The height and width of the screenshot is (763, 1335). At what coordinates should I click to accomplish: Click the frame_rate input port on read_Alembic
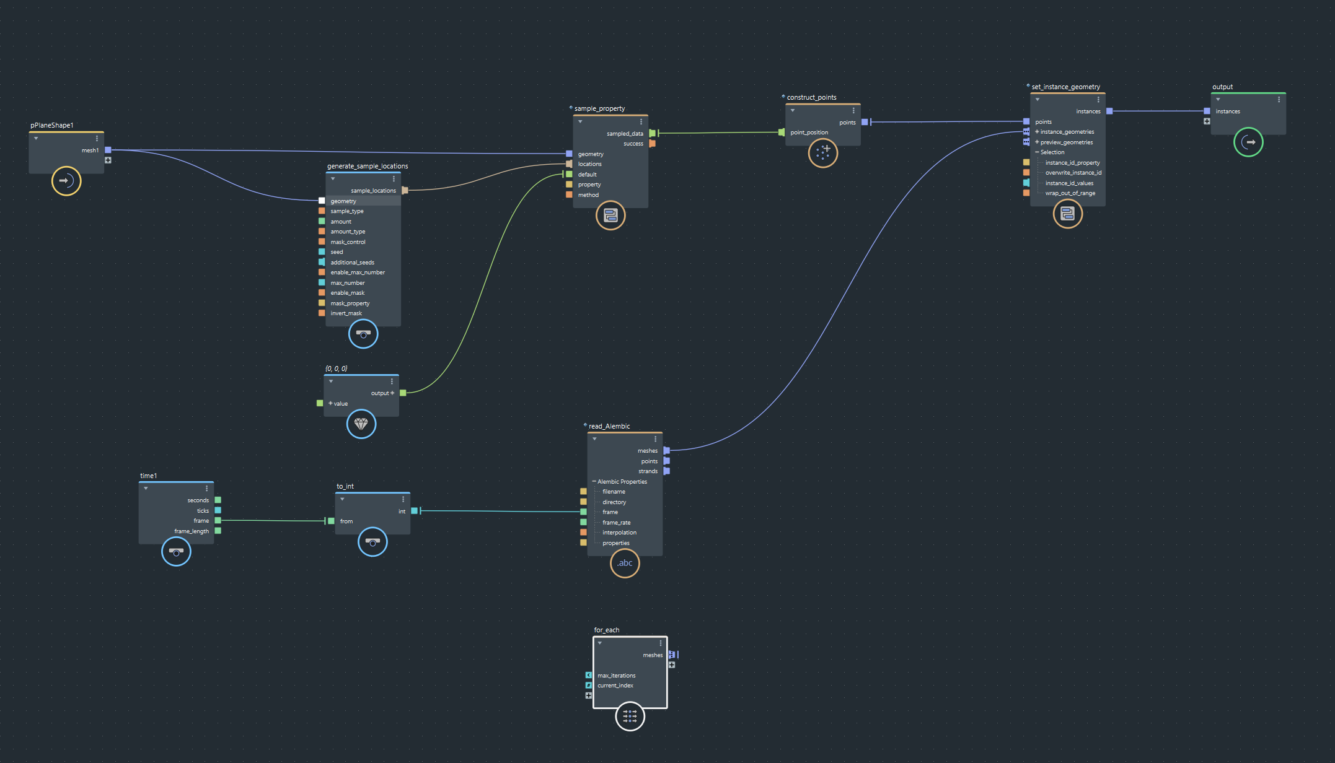[583, 522]
